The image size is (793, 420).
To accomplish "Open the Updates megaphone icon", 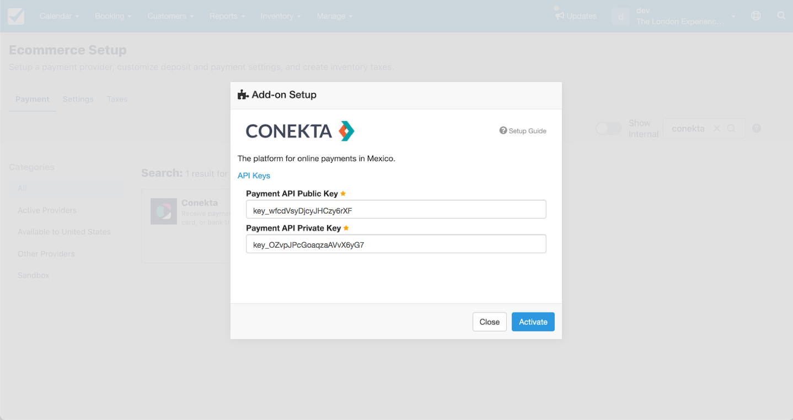I will pos(559,14).
